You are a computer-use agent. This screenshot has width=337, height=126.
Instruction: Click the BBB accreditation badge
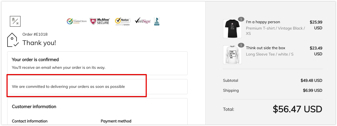click(x=157, y=21)
